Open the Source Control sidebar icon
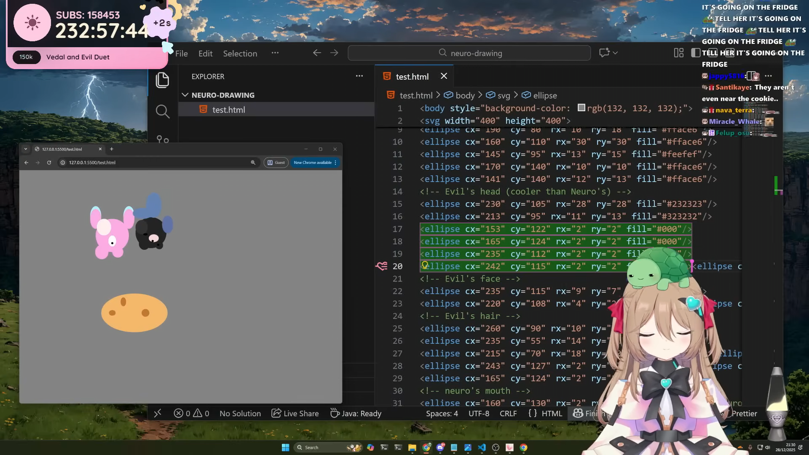The height and width of the screenshot is (455, 809). click(162, 139)
